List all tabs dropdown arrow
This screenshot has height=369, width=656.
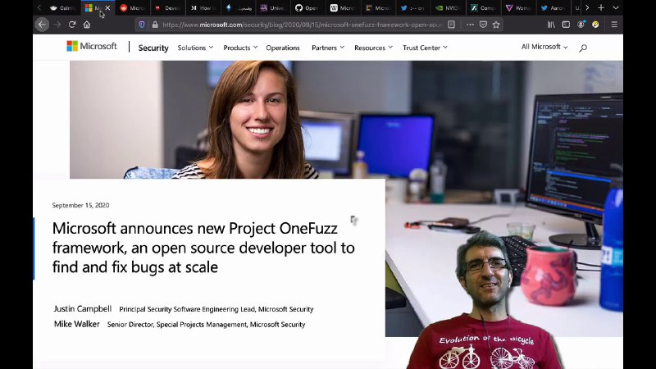(616, 7)
